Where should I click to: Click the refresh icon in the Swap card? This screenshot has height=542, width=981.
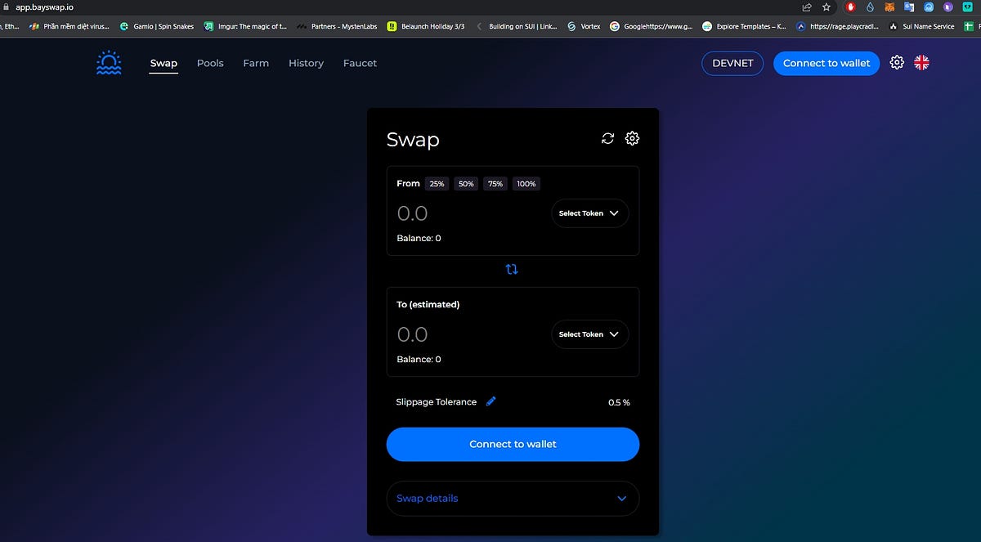[x=607, y=138]
